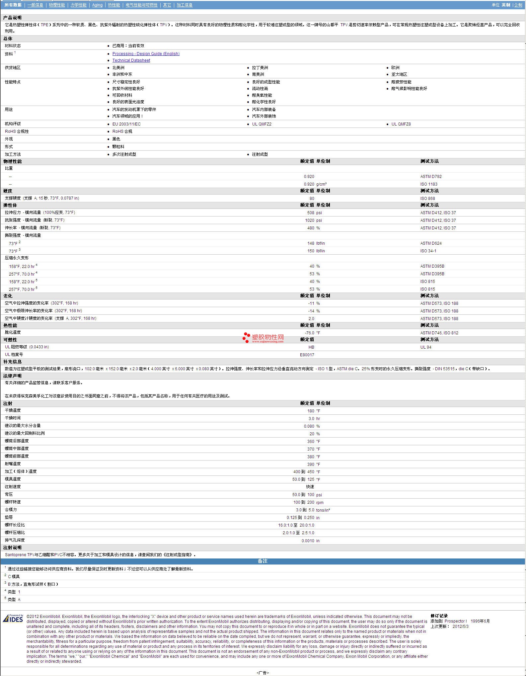
Task: Click the 压缩永久变形 row label
Action: pos(17,258)
